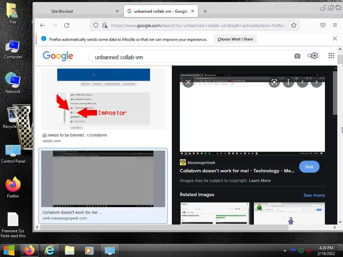Image resolution: width=343 pixels, height=257 pixels.
Task: Open the Save to Pocket icon
Action: [323, 25]
